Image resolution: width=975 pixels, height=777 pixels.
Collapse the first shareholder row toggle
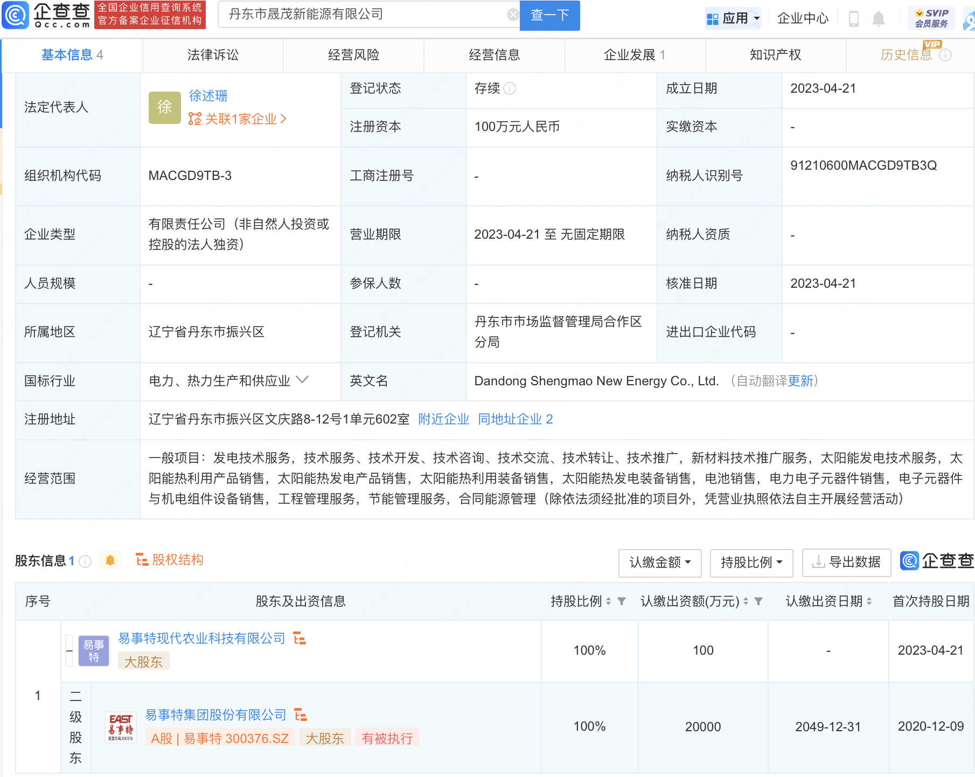[69, 651]
